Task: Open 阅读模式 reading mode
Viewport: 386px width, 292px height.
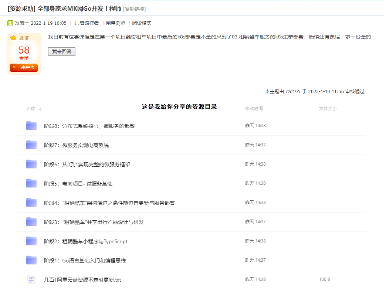Action: [x=142, y=23]
